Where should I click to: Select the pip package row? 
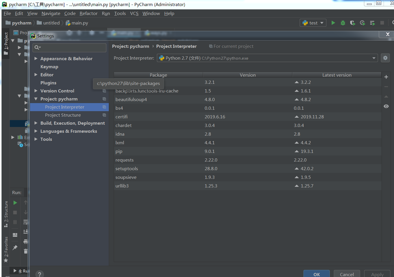coord(248,151)
